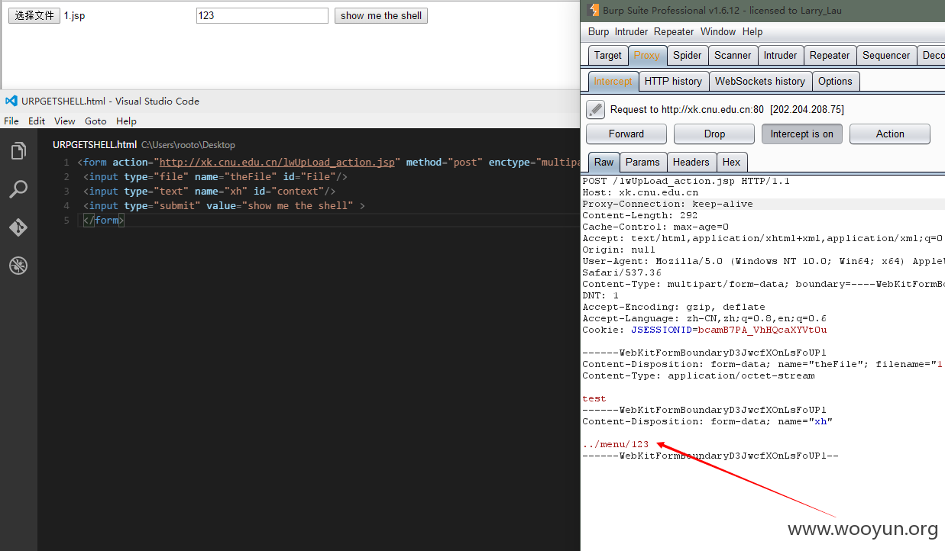The image size is (945, 551).
Task: Open the Action button menu
Action: pyautogui.click(x=890, y=134)
